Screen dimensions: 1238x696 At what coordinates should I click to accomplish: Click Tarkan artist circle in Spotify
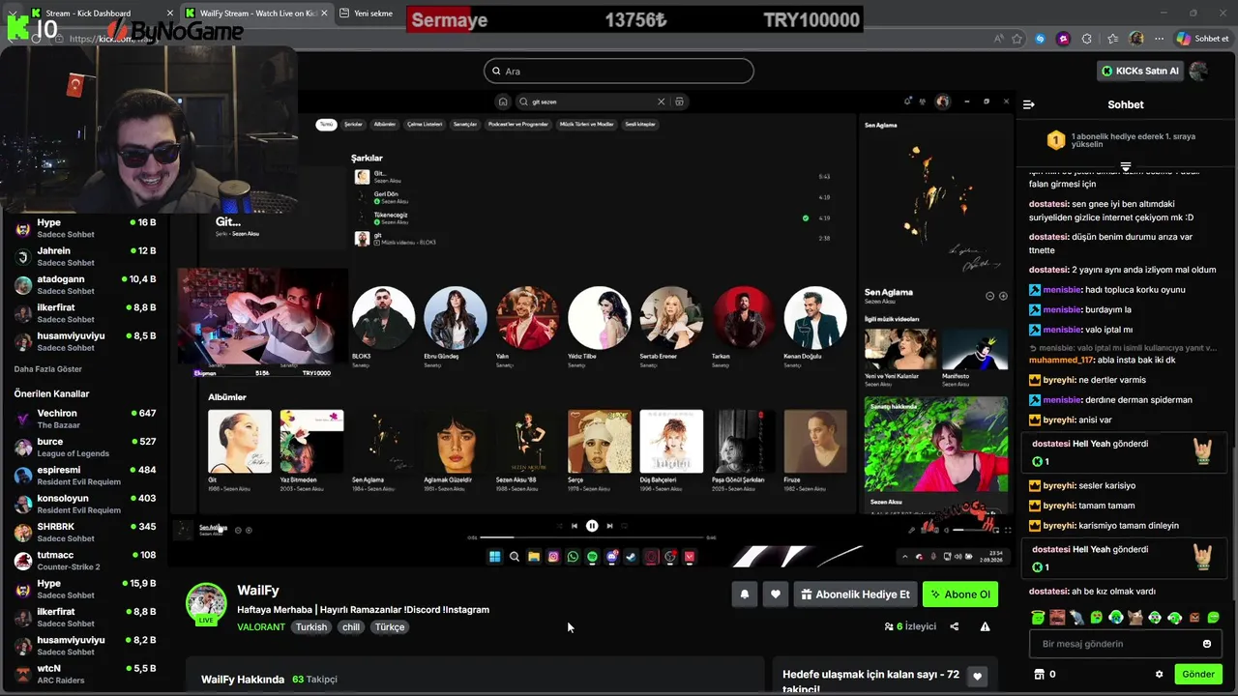(x=744, y=317)
